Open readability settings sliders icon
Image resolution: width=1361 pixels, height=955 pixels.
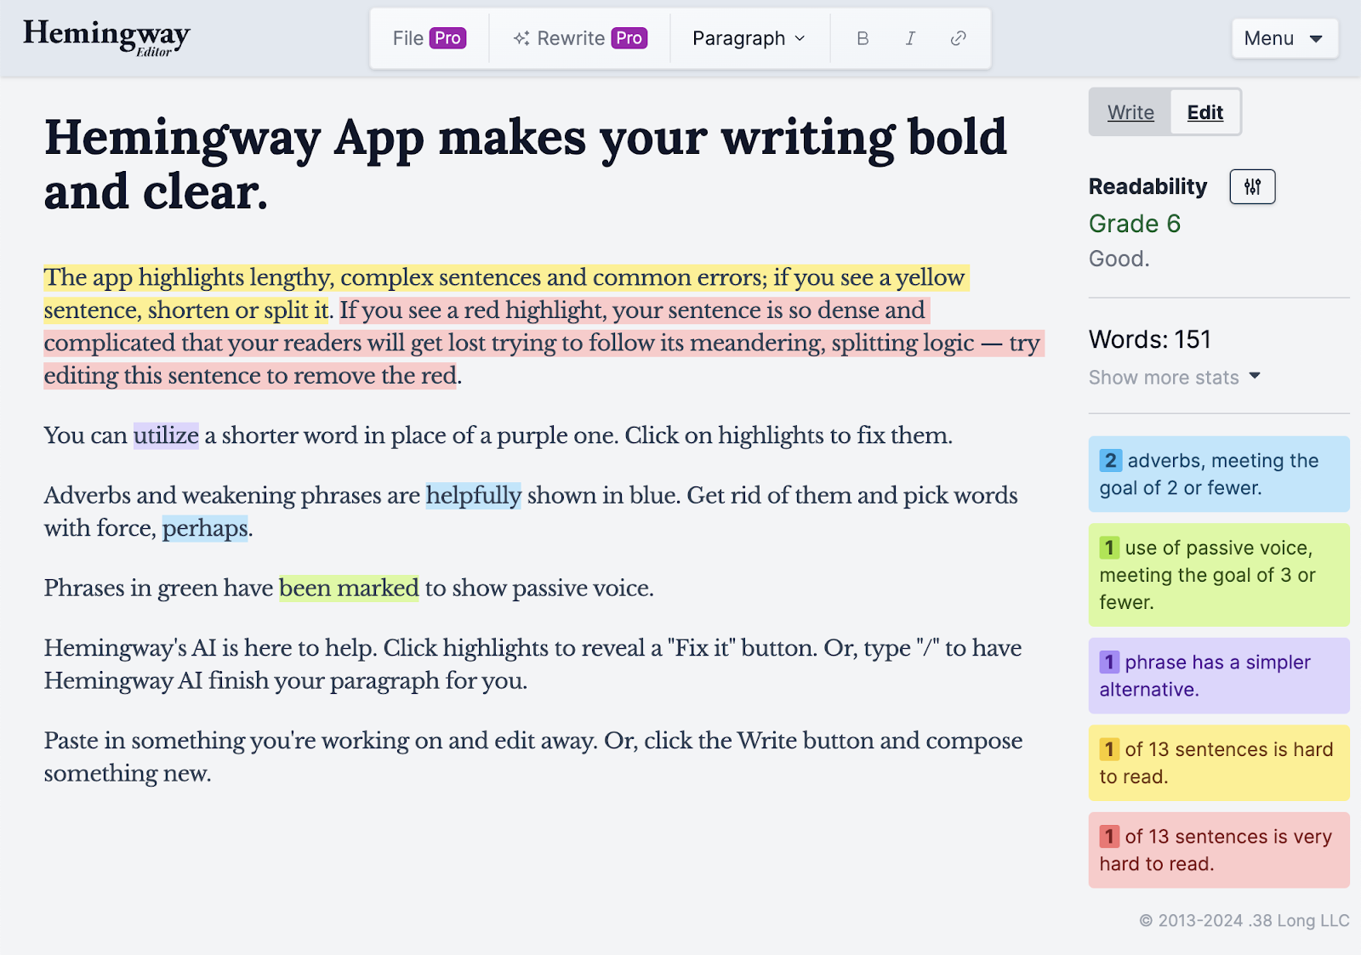point(1252,187)
